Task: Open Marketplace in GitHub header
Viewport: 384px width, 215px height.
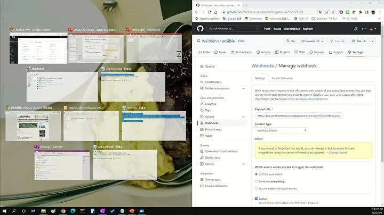Action: 292,29
